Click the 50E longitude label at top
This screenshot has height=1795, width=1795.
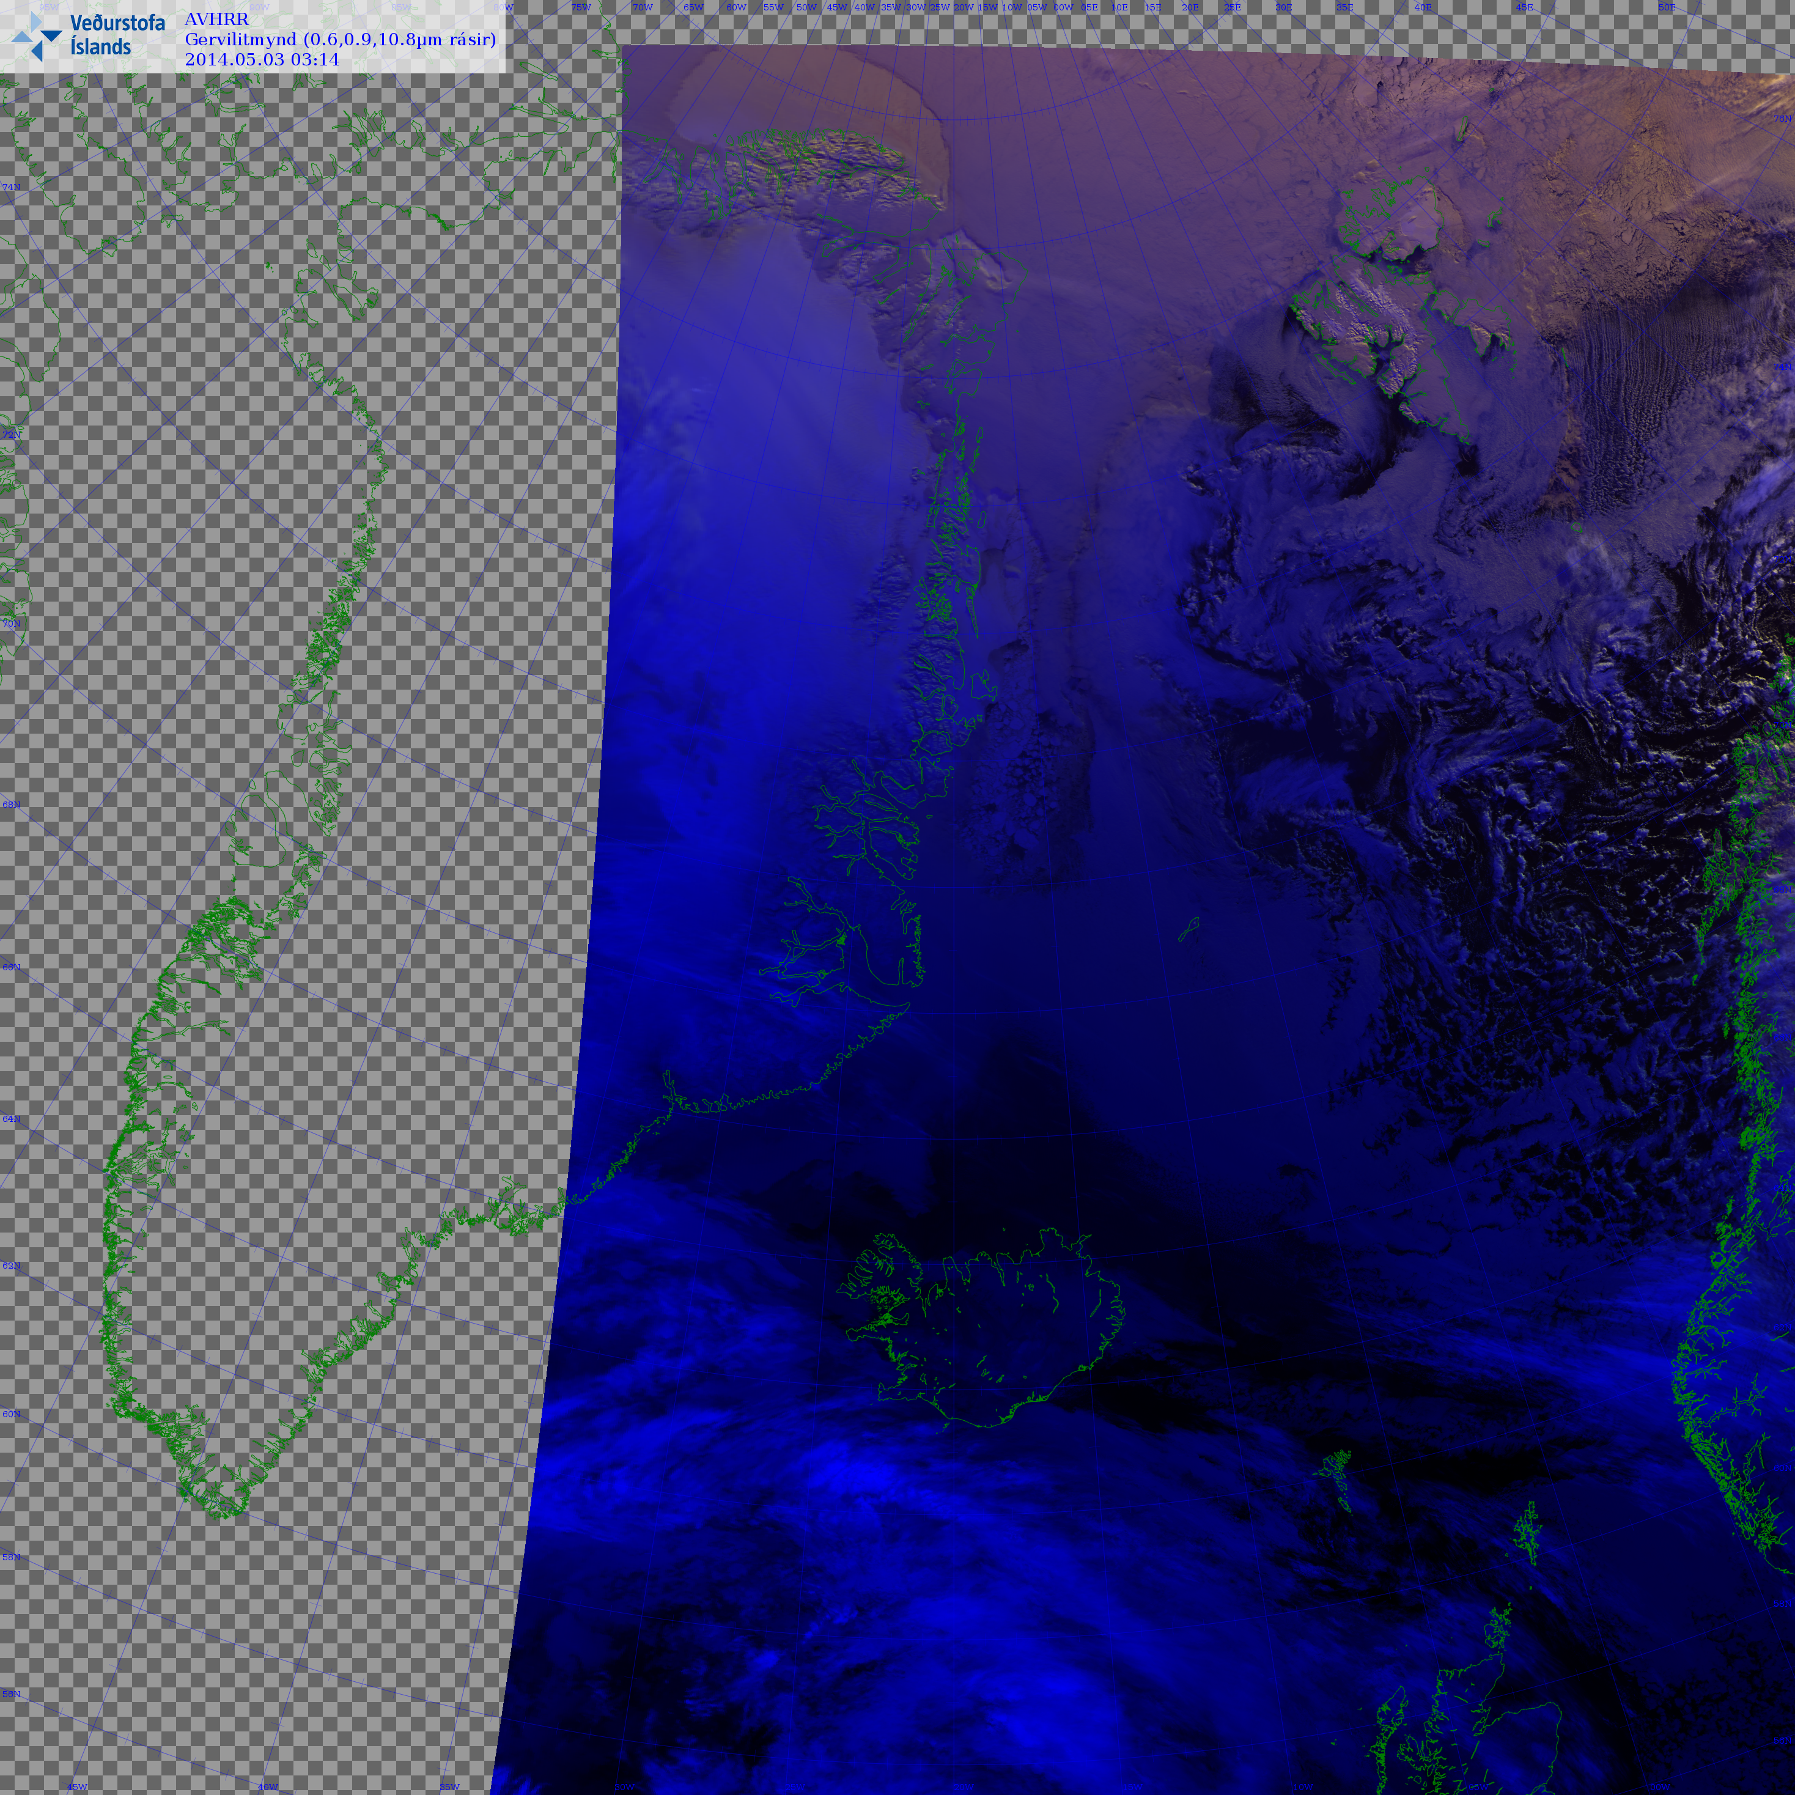1667,7
